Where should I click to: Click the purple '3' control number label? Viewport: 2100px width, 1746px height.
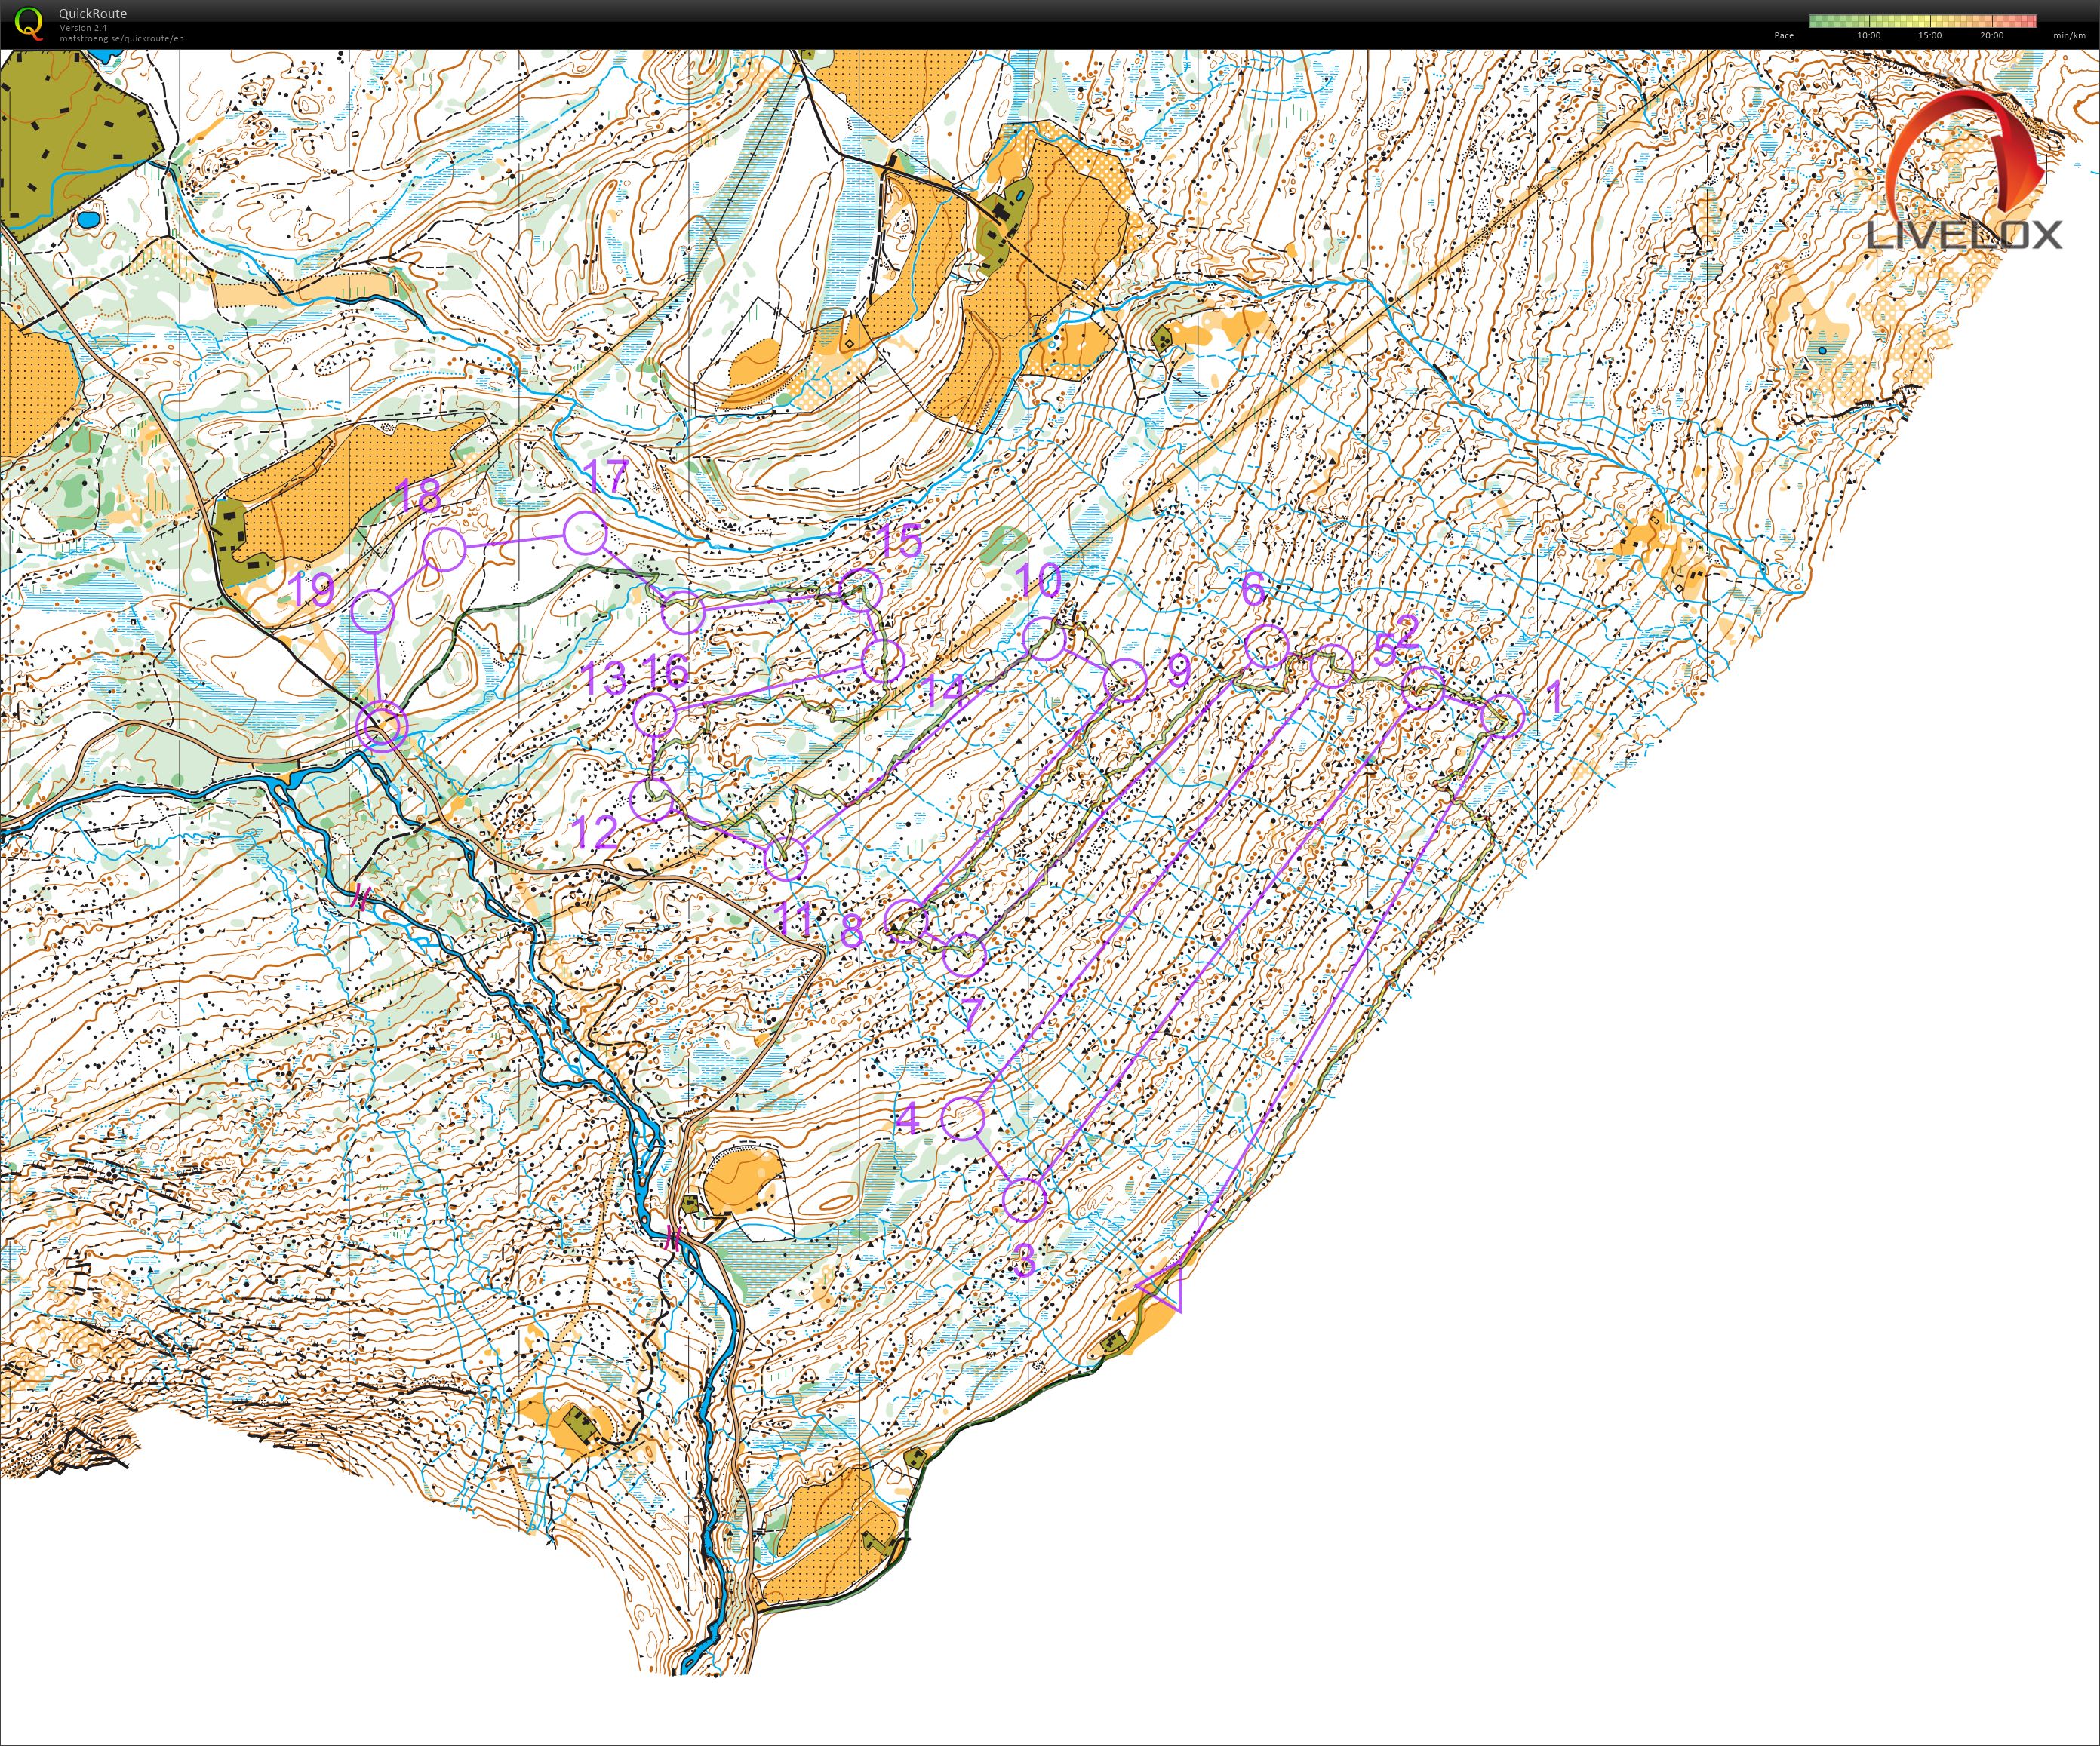(x=1024, y=1261)
